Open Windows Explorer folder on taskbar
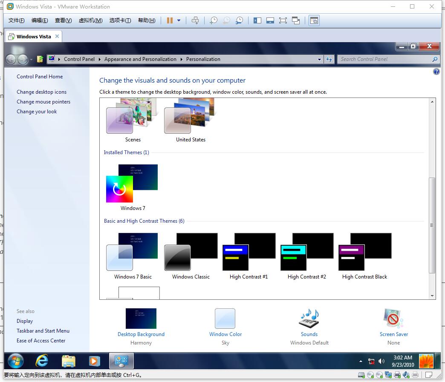The height and width of the screenshot is (382, 445). [68, 361]
